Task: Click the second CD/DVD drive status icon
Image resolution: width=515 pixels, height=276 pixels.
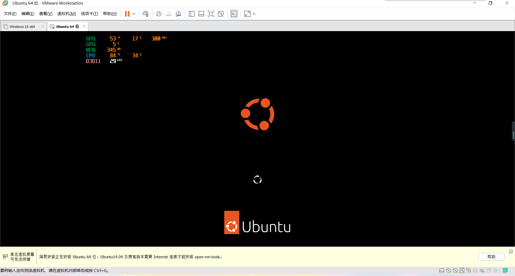Action: [455, 270]
